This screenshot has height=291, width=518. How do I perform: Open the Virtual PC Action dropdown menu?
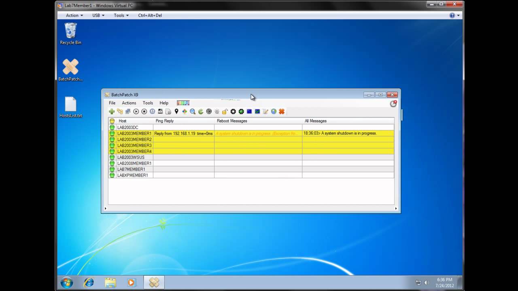coord(74,15)
